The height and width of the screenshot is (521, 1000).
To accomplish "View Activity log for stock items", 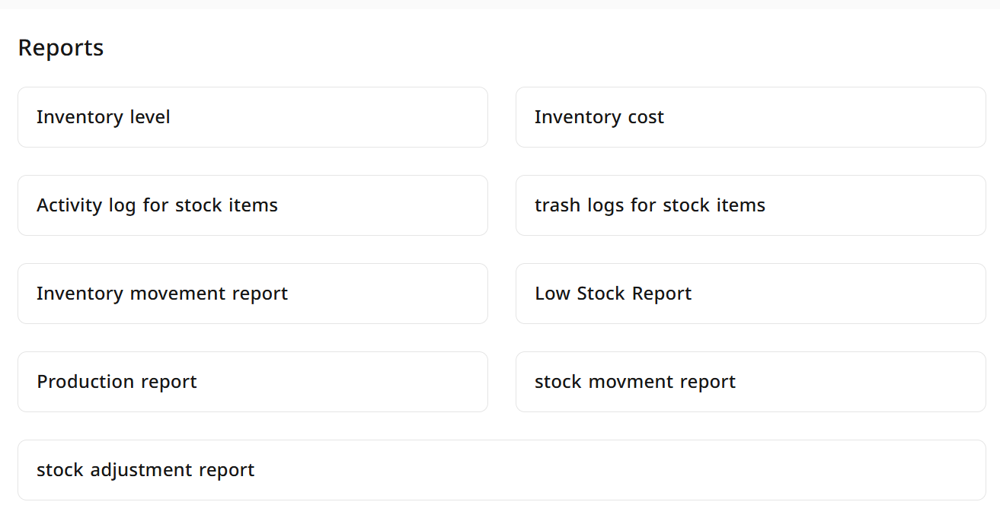I will point(253,205).
